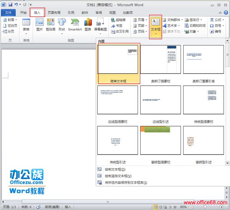Switch to the Page Layout (页面布局) tab
The height and width of the screenshot is (210, 230).
[x=54, y=13]
